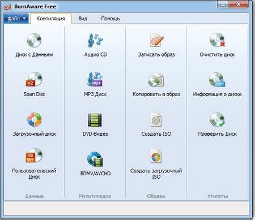Screen dimensions: 255x220
Task: Click the Мультимедиа group caption
Action: pyautogui.click(x=95, y=196)
